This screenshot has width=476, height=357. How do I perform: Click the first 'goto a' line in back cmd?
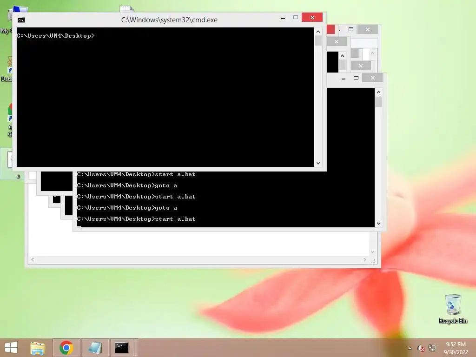[127, 185]
